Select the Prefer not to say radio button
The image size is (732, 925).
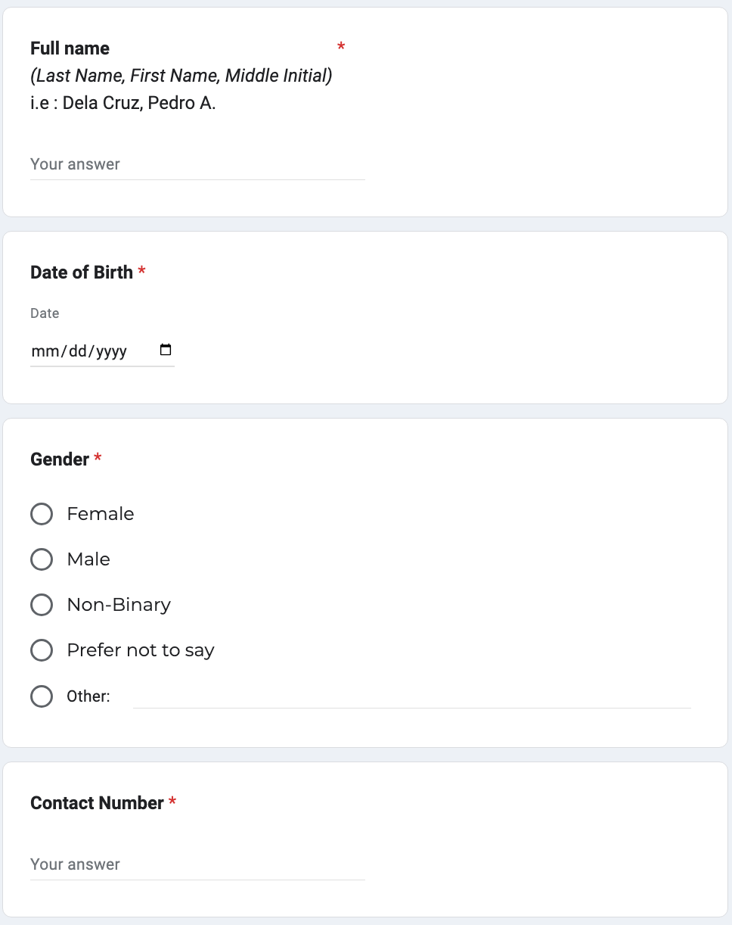click(42, 650)
